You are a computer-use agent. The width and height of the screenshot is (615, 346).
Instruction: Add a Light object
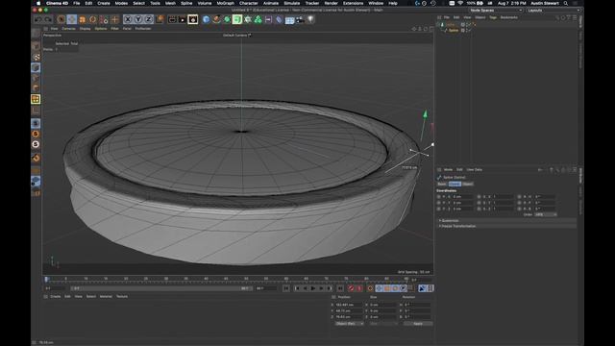pyautogui.click(x=310, y=19)
